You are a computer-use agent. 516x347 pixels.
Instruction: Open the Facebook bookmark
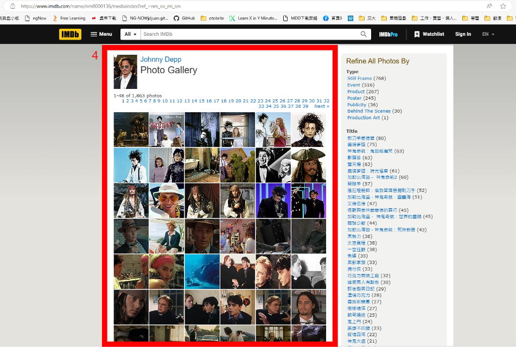(333, 18)
